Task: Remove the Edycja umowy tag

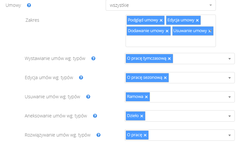Action: [x=197, y=20]
